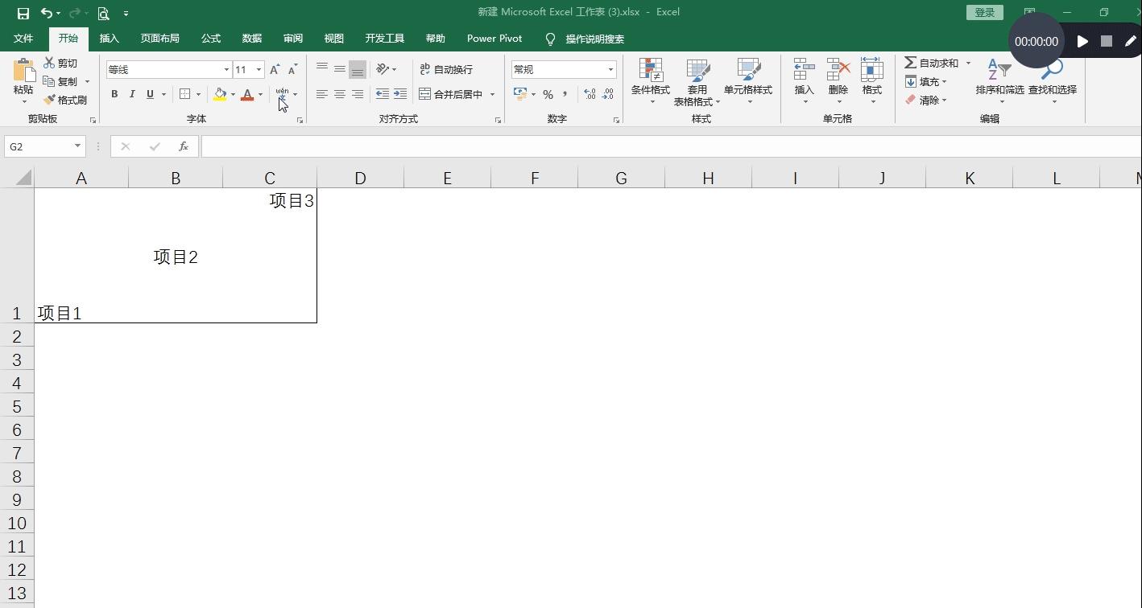Click the 登录 sign-in button
The height and width of the screenshot is (608, 1142).
(x=984, y=12)
